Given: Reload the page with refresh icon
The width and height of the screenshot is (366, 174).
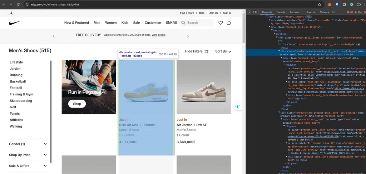Looking at the screenshot, I should coord(18,4).
